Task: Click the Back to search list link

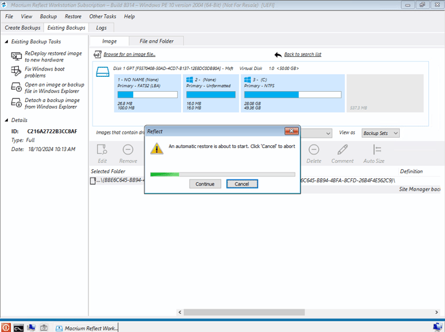Action: pos(303,54)
